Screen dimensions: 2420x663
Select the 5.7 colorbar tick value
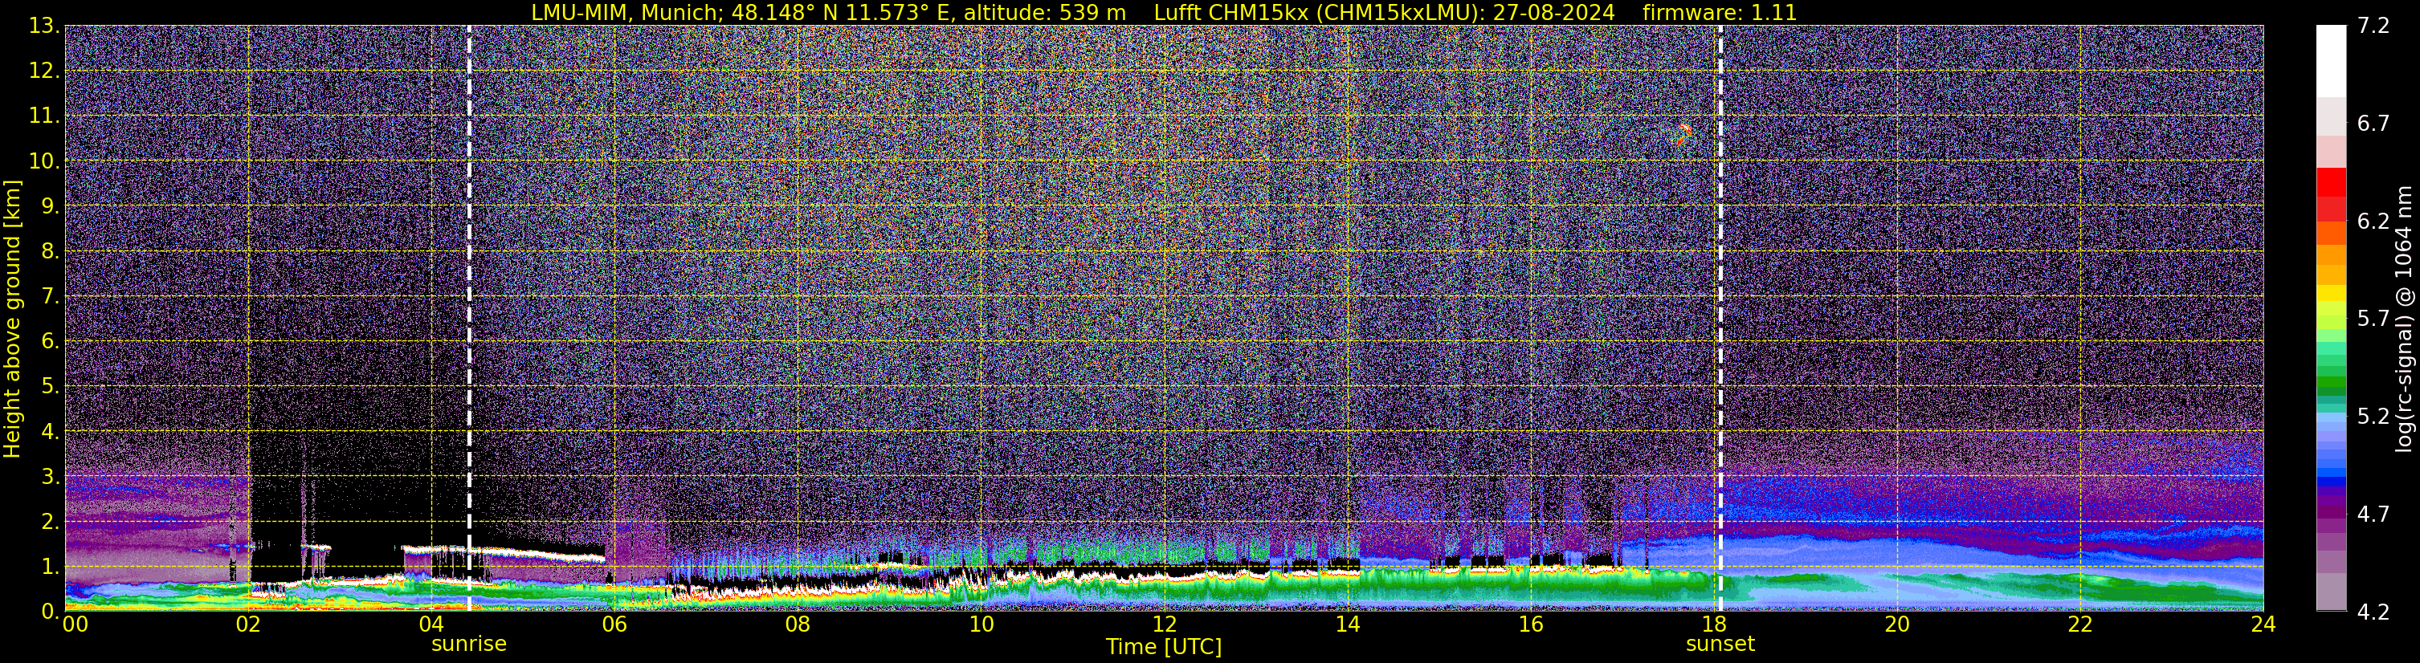click(2373, 319)
